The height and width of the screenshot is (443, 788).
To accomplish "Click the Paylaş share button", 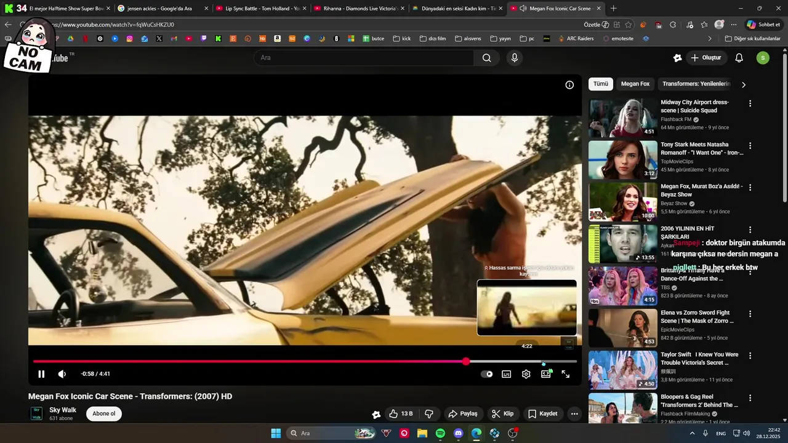I will pyautogui.click(x=463, y=413).
